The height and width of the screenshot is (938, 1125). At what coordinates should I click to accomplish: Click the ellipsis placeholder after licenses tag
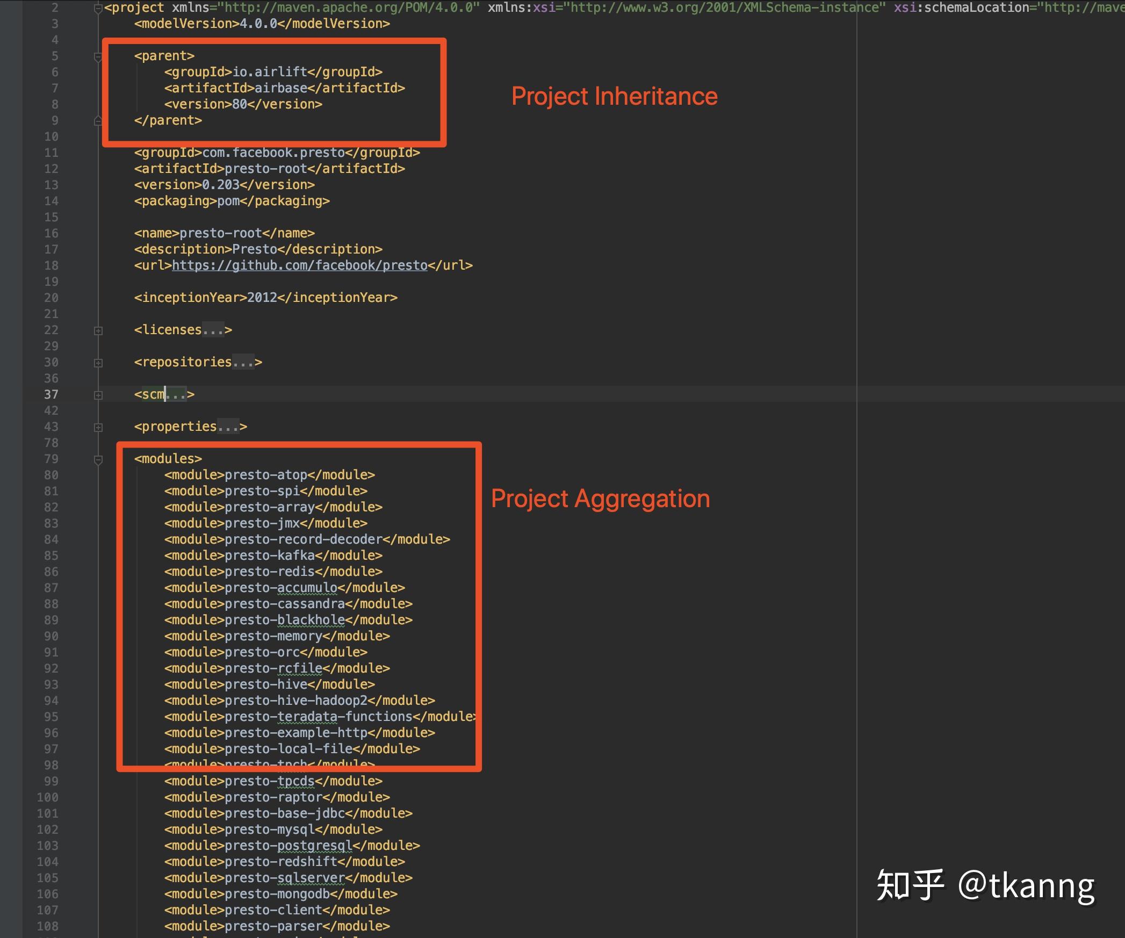point(213,330)
